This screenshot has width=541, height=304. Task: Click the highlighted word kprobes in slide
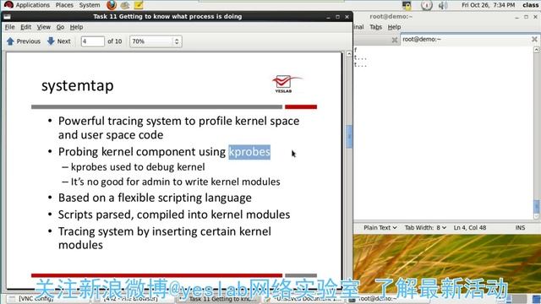(x=249, y=152)
